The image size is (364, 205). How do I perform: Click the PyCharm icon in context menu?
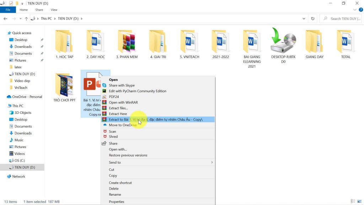click(104, 91)
